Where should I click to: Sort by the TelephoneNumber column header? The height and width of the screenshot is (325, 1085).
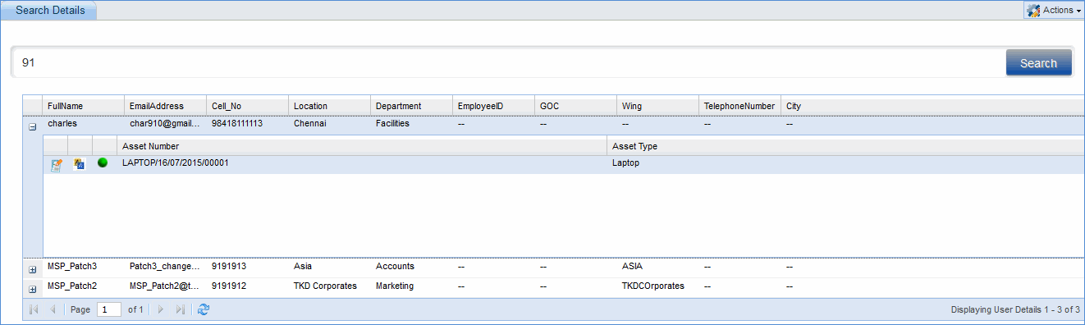740,106
